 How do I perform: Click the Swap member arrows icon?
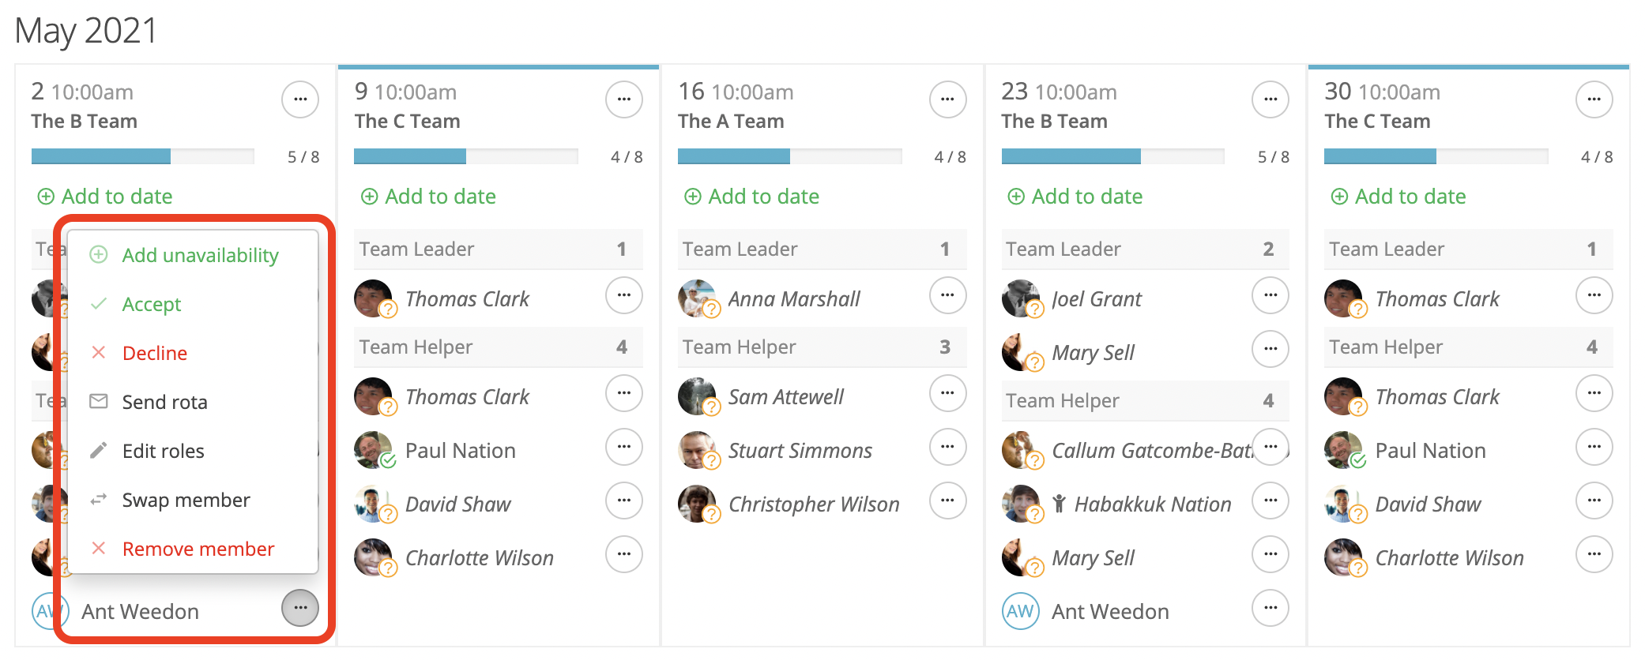98,499
